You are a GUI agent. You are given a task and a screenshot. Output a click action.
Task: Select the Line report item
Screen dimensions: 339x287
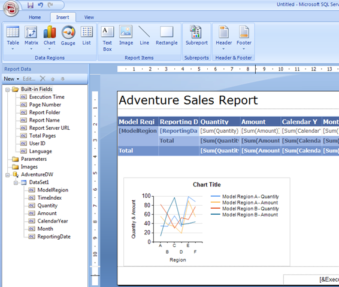(144, 36)
